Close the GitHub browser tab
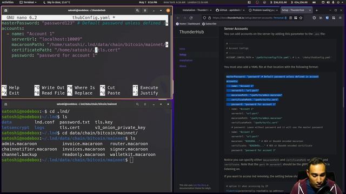Image resolution: width=346 pixels, height=194 pixels. point(244,10)
